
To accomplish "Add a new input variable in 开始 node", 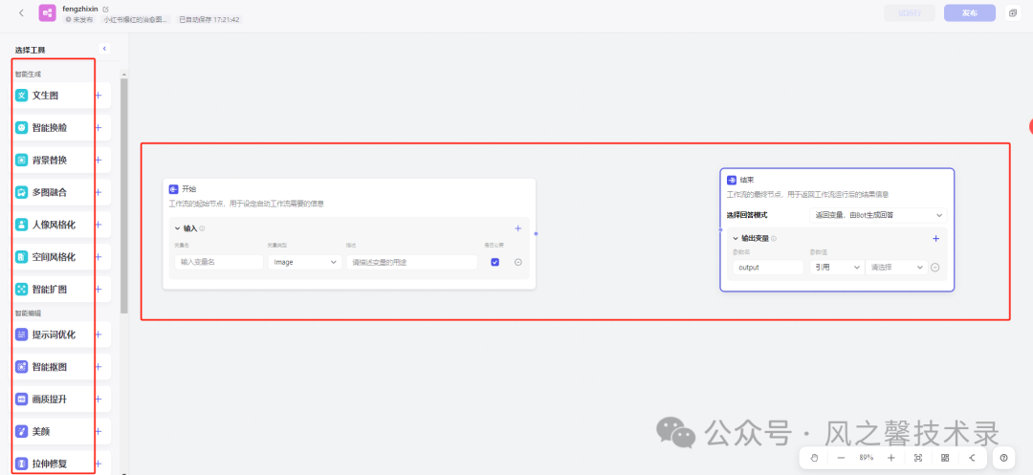I will [x=517, y=228].
